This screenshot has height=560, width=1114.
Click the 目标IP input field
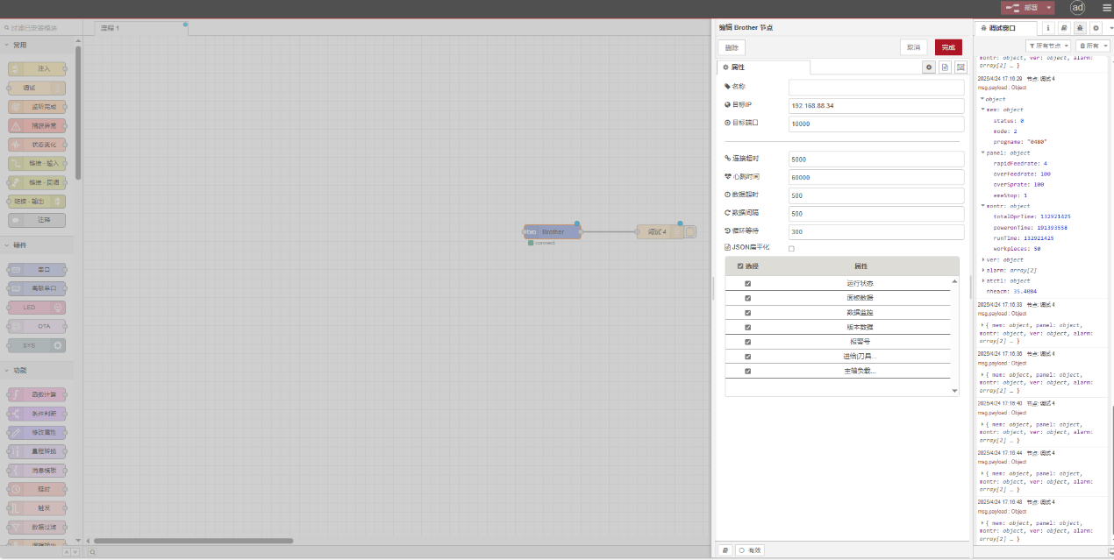tap(875, 105)
